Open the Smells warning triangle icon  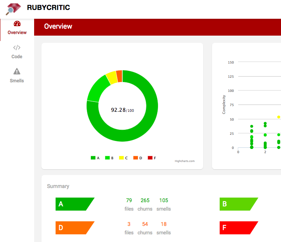(17, 71)
